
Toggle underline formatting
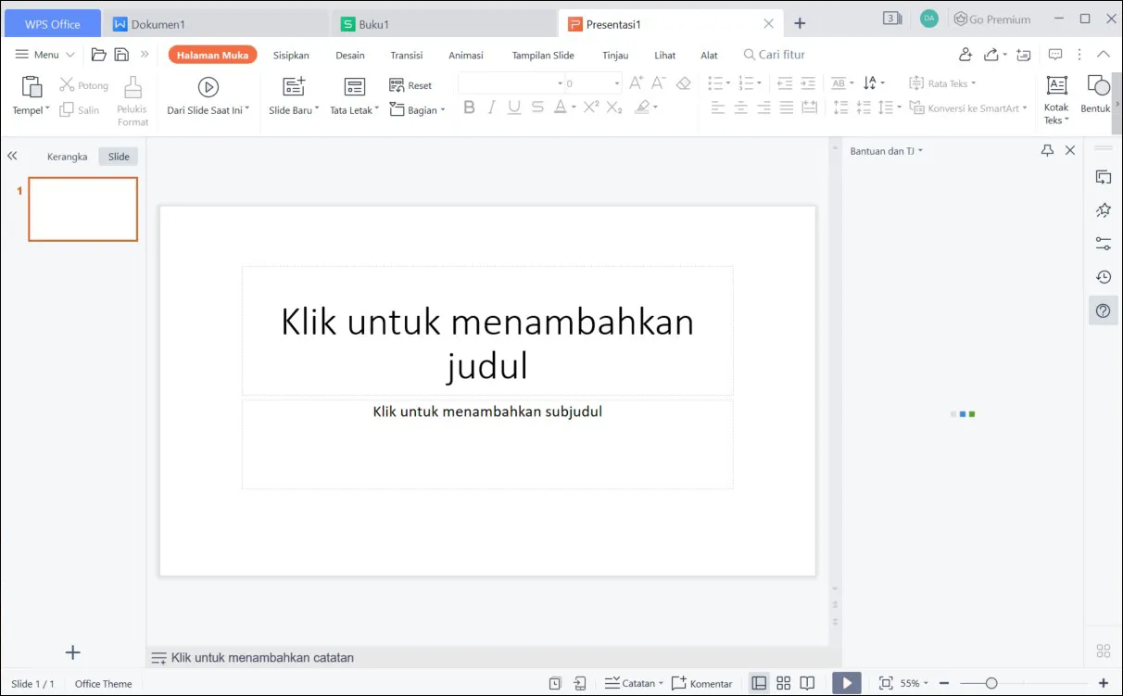pyautogui.click(x=514, y=108)
